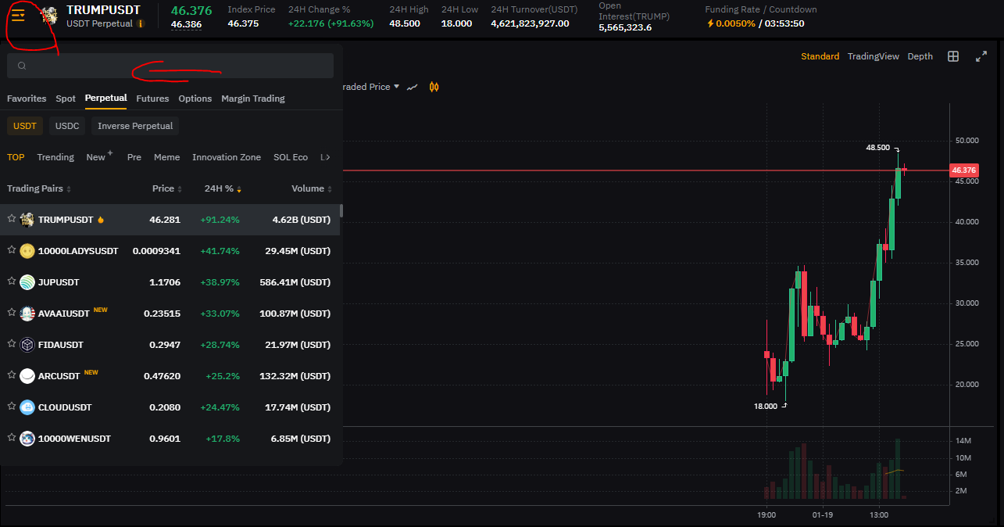Click flame hot icon beside TRUMPUSDT

click(101, 220)
